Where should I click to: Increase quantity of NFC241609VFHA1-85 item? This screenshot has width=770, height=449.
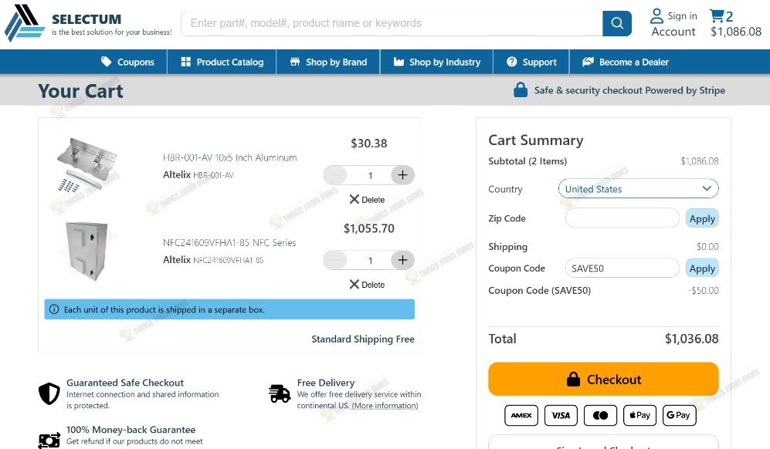[402, 260]
